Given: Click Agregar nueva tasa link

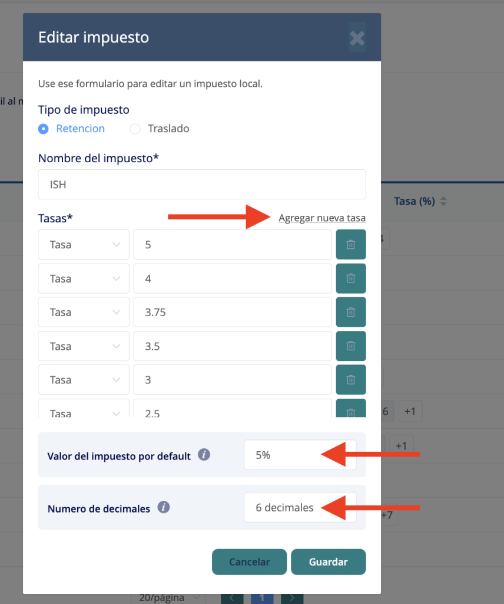Looking at the screenshot, I should (322, 218).
